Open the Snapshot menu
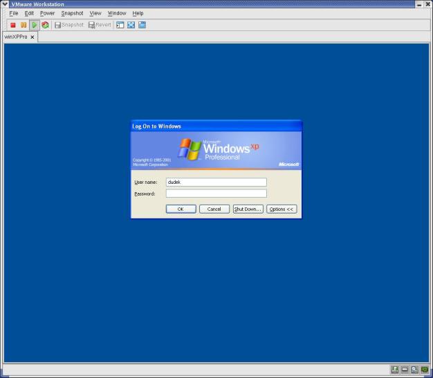This screenshot has width=433, height=378. coord(72,13)
